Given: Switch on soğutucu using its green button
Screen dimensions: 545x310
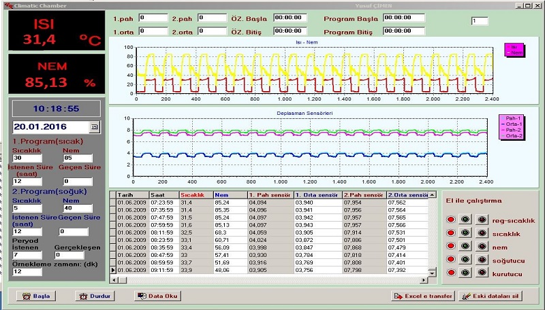Looking at the screenshot, I should (x=465, y=259).
